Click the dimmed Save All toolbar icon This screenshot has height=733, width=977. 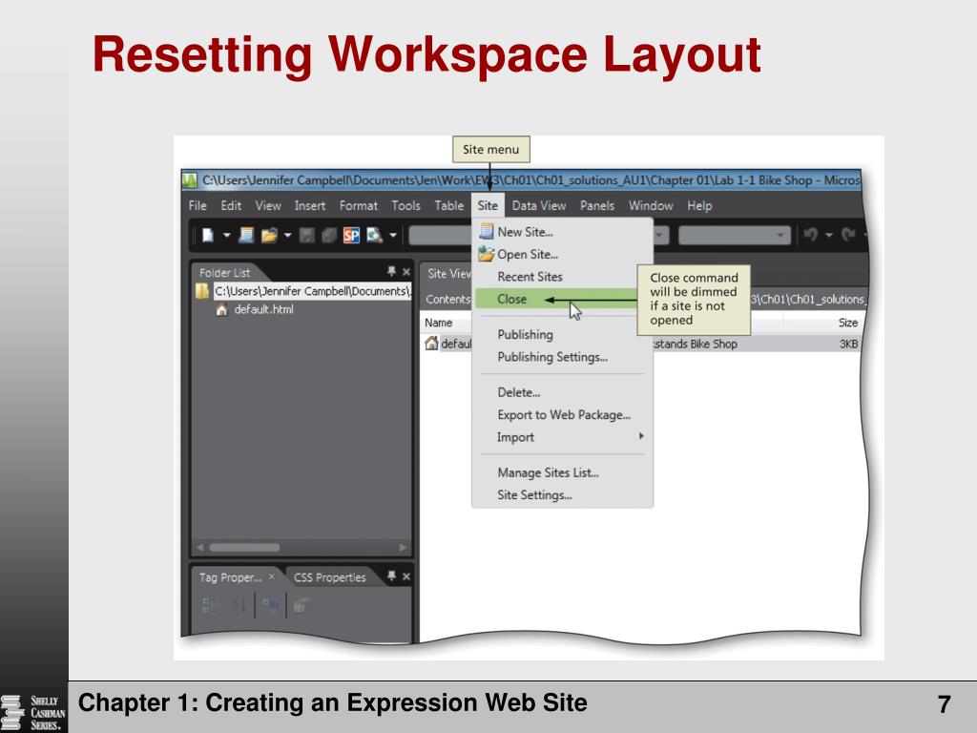[329, 236]
